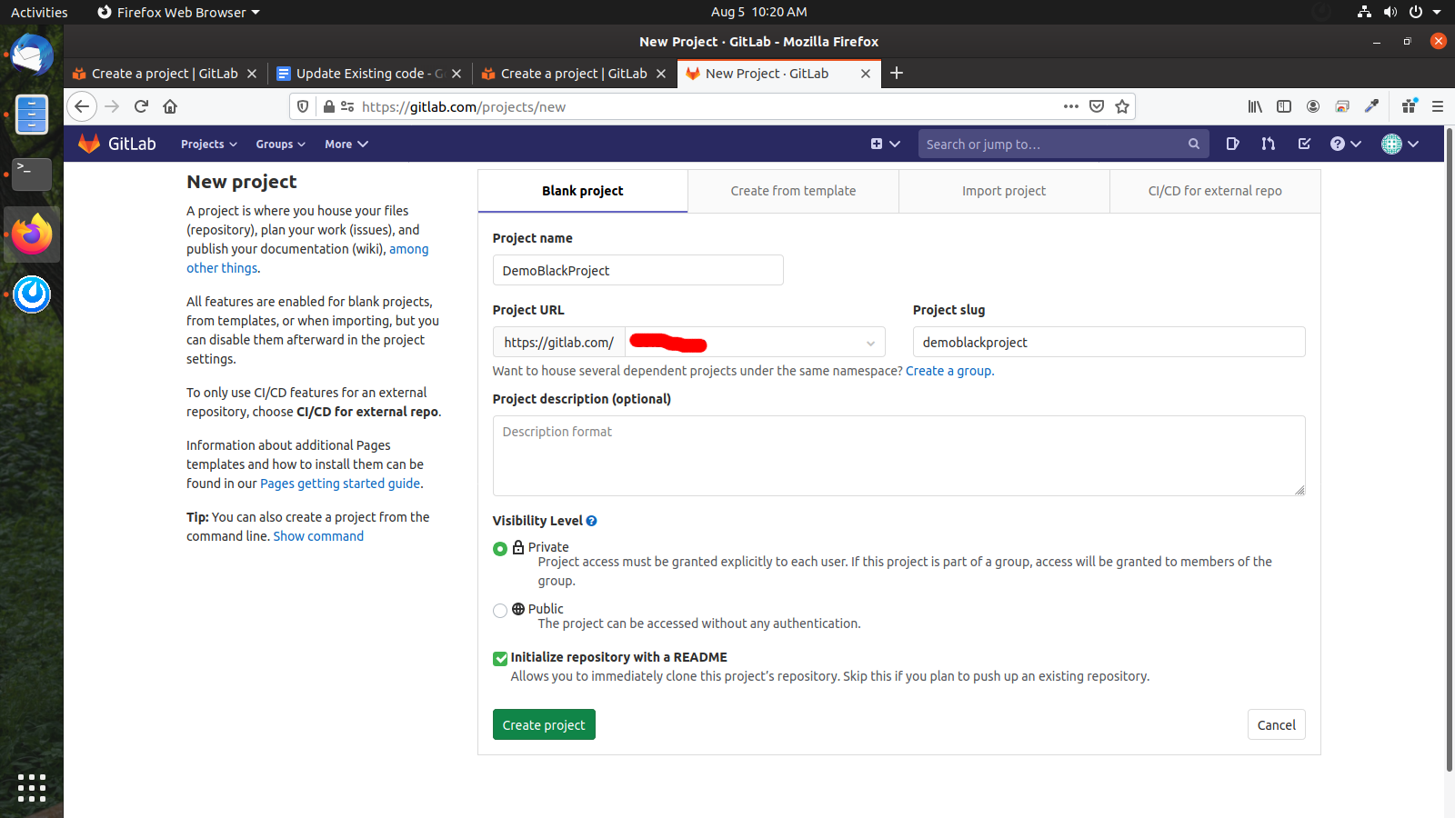Open the merge requests icon
Image resolution: width=1455 pixels, height=818 pixels.
click(x=1268, y=144)
